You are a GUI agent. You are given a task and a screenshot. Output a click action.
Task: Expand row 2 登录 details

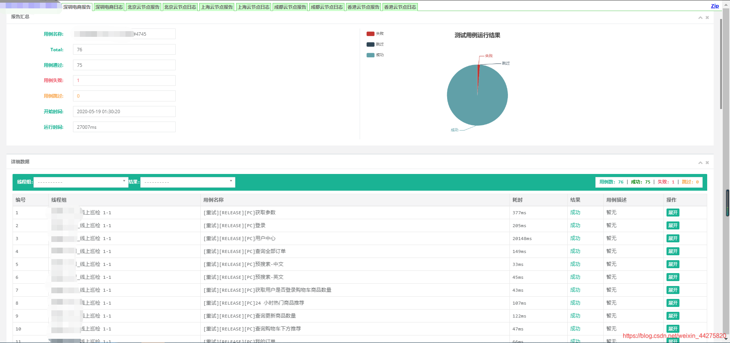coord(673,226)
